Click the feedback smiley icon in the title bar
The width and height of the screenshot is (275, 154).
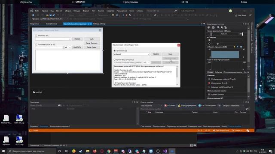click(x=230, y=11)
